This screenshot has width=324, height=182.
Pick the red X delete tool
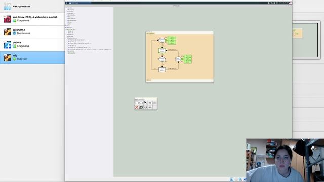(x=137, y=107)
